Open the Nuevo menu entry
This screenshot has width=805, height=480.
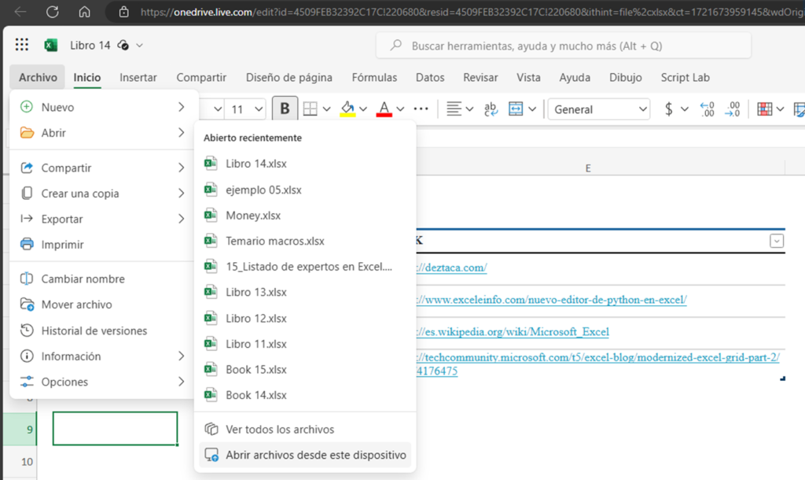click(103, 107)
